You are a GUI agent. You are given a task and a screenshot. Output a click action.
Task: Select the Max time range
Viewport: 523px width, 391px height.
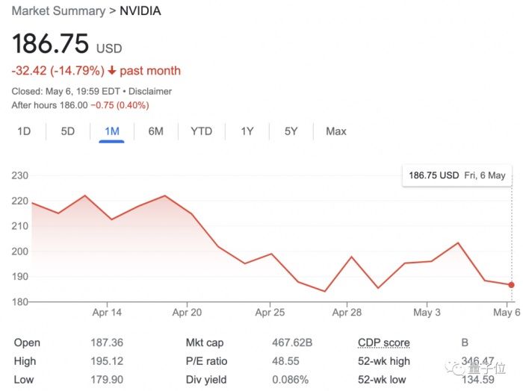tap(336, 131)
